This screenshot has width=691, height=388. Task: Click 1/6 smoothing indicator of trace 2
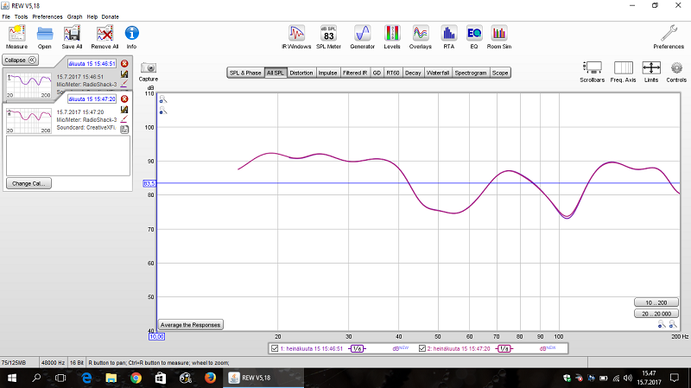[x=504, y=349]
